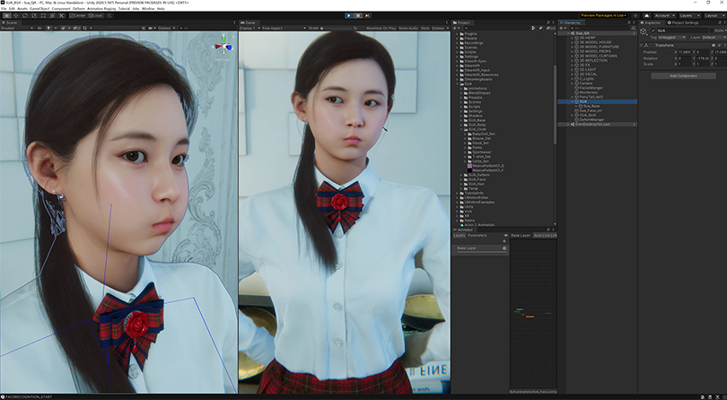Toggle the Animator eye visibility icon

pos(505,236)
